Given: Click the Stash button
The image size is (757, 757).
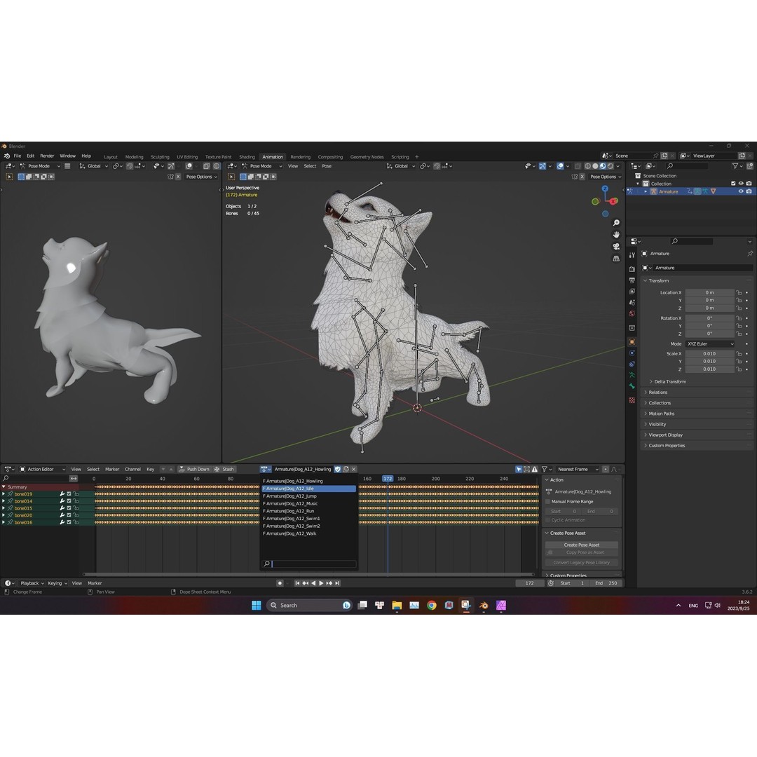Looking at the screenshot, I should [224, 469].
